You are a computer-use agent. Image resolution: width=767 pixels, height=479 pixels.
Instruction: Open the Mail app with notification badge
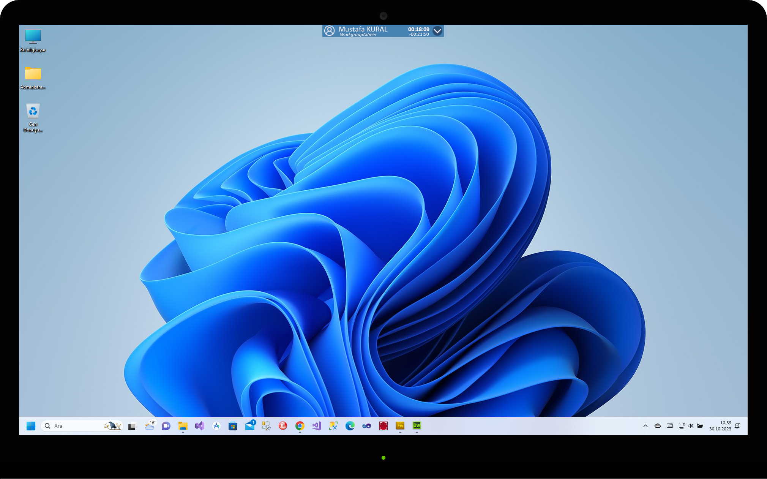[250, 426]
